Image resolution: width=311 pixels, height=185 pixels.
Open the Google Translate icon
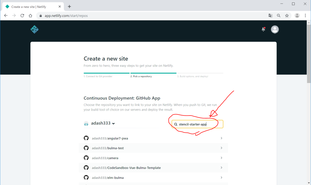click(x=271, y=16)
